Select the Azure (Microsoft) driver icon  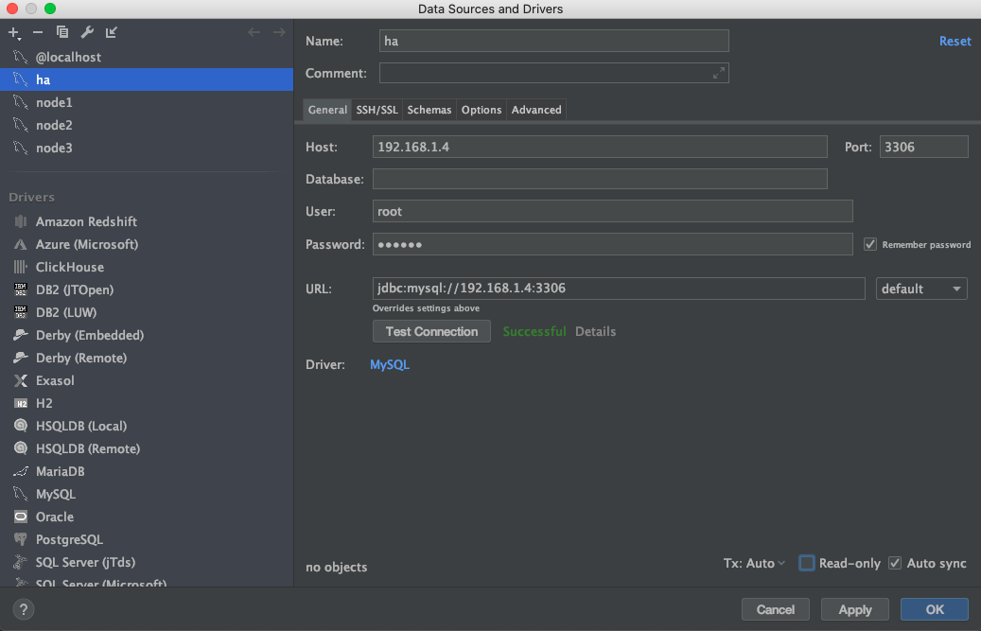pyautogui.click(x=21, y=244)
